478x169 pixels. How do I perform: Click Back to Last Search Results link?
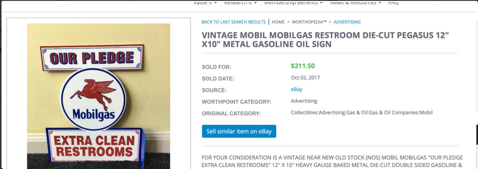[233, 22]
